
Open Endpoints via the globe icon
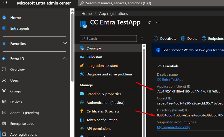204,38
